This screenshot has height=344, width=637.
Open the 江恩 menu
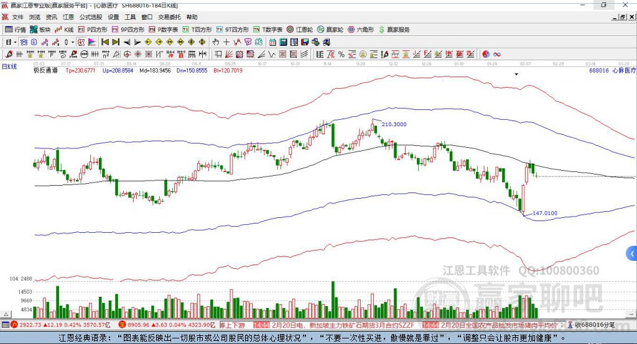[x=68, y=17]
